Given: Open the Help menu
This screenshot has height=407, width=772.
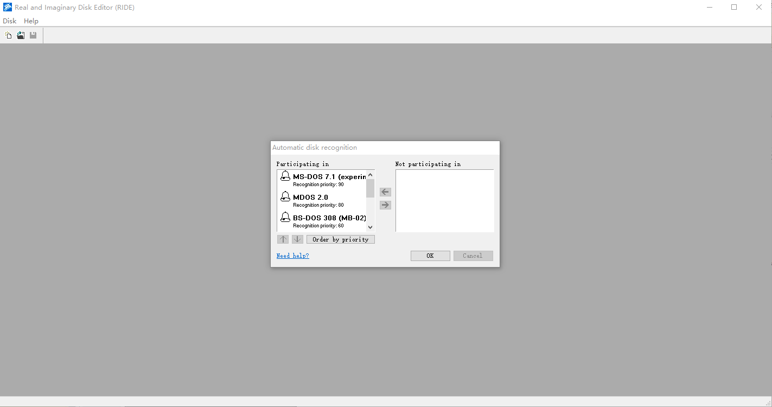Looking at the screenshot, I should 31,21.
